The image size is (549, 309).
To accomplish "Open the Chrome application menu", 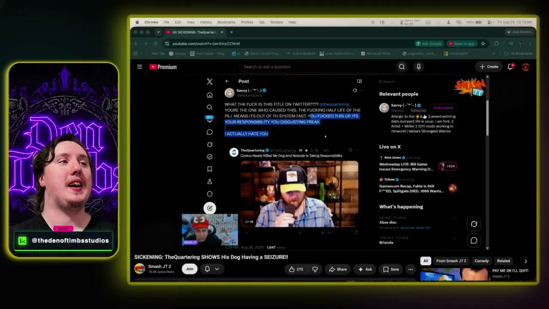I will tap(151, 22).
